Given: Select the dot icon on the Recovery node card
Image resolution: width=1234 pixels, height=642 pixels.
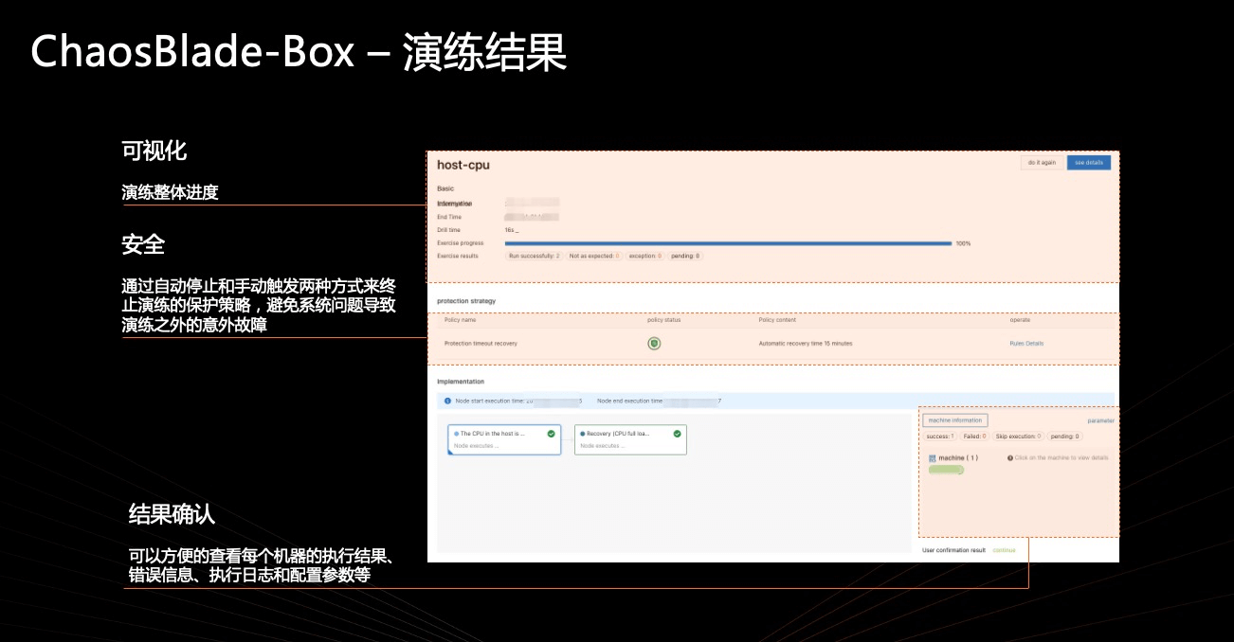Looking at the screenshot, I should point(582,434).
